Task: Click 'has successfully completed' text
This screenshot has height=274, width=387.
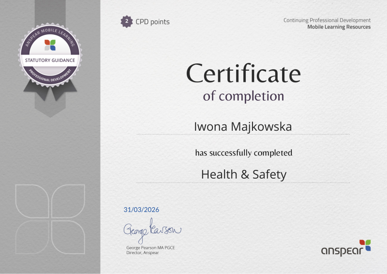Action: click(x=243, y=153)
